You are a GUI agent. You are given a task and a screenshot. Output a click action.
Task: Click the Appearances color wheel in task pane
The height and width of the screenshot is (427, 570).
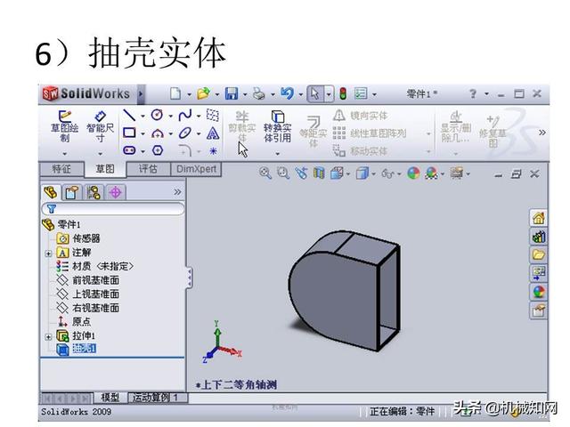(538, 292)
